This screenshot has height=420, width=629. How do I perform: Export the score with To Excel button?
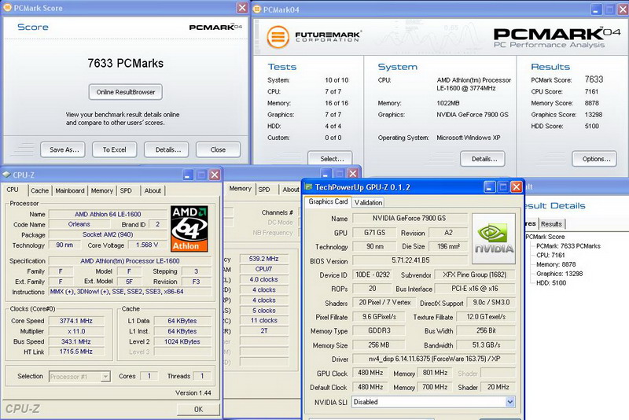coord(114,149)
